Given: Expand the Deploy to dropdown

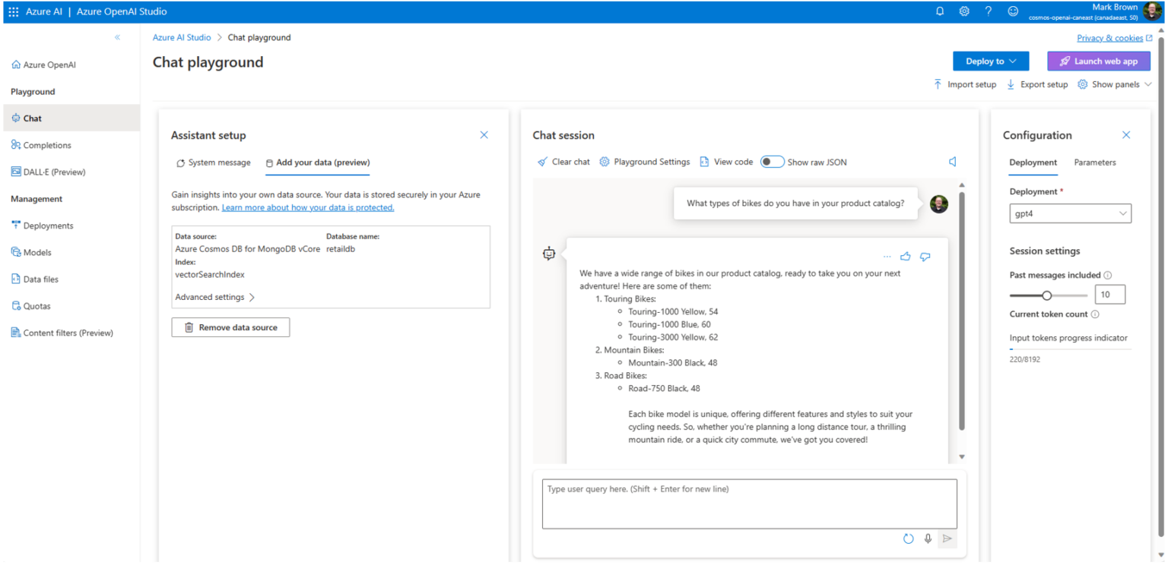Looking at the screenshot, I should tap(990, 62).
